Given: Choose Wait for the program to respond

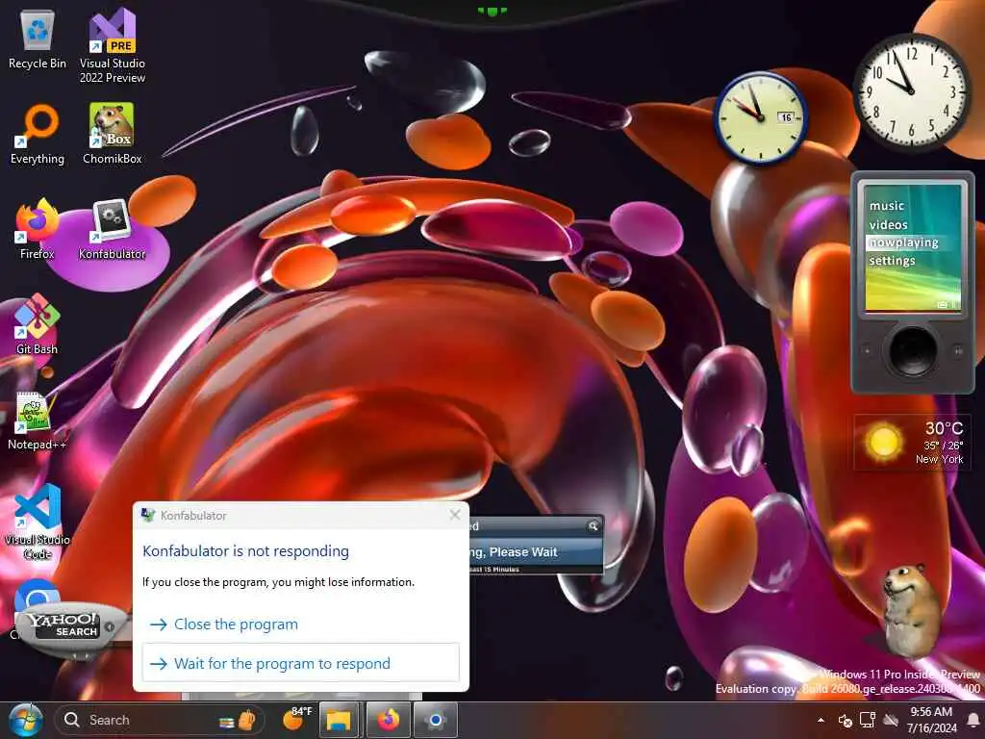Looking at the screenshot, I should pyautogui.click(x=301, y=663).
